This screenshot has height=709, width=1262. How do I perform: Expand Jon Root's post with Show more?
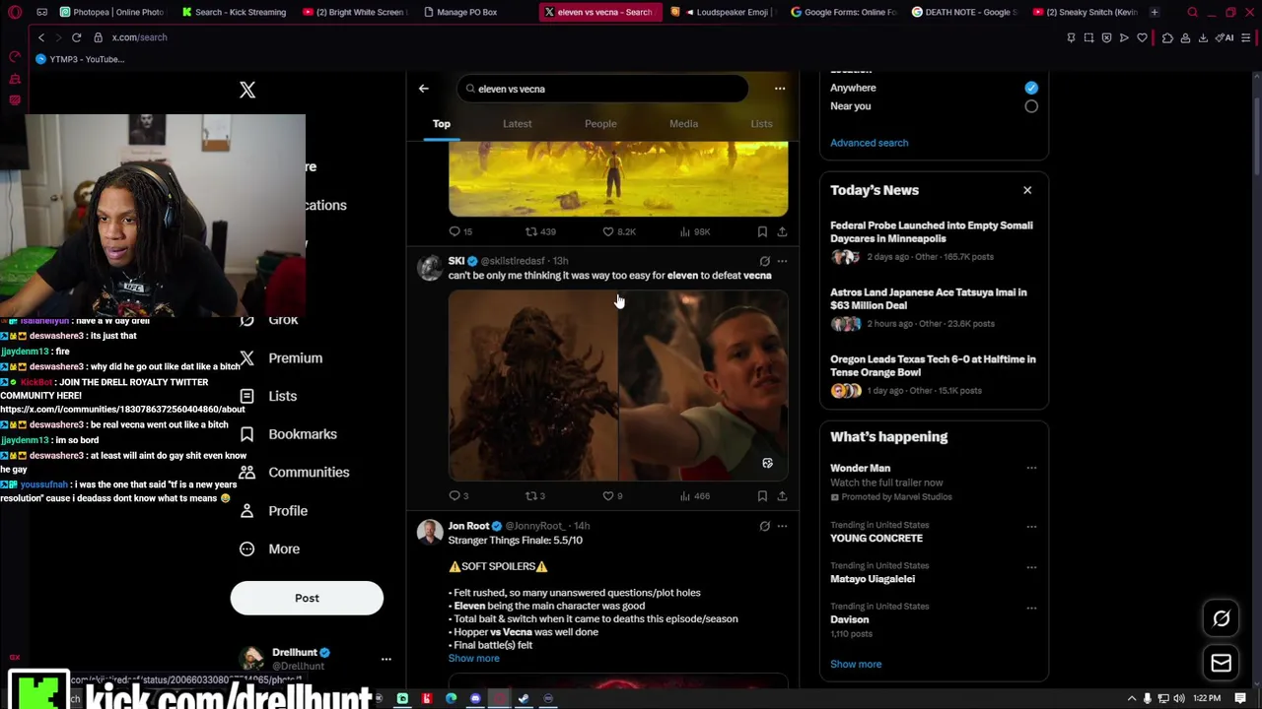pos(473,659)
